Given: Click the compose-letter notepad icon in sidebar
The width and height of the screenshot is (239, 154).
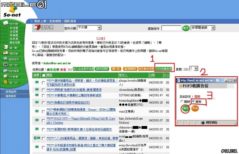Looking at the screenshot, I should (6, 47).
